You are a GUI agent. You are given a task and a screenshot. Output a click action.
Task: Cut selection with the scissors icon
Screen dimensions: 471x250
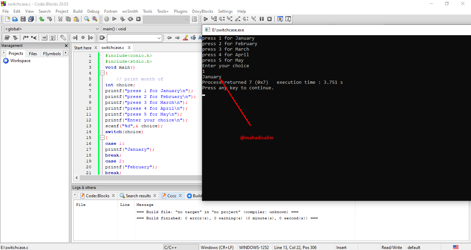coord(60,19)
